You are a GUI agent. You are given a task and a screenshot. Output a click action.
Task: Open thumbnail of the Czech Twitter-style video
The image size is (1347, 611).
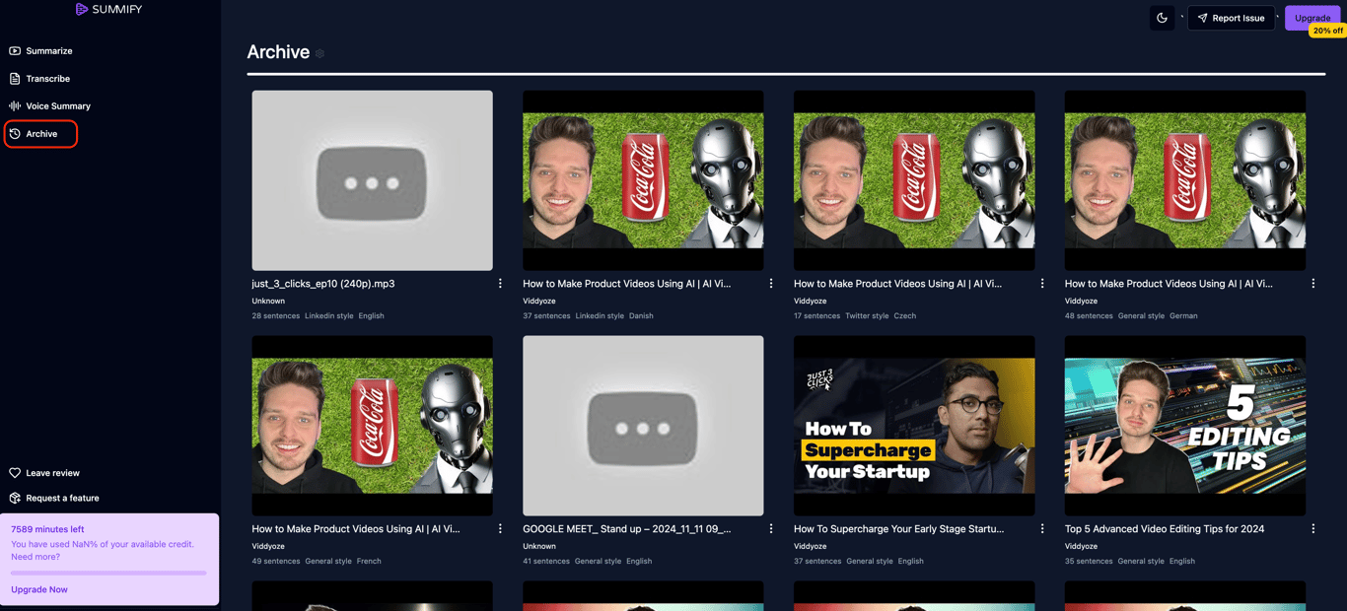[914, 180]
